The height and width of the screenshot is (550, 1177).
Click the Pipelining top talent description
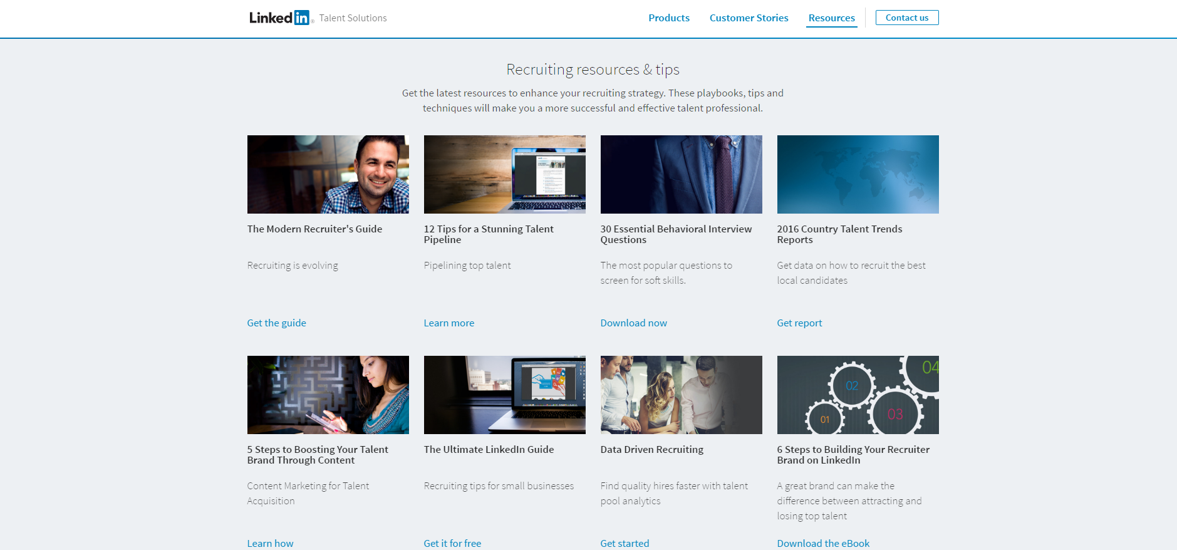[x=467, y=266]
